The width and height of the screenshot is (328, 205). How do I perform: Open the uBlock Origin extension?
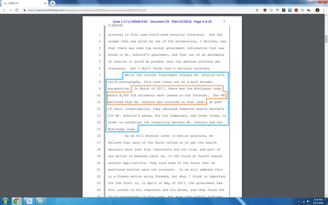(x=265, y=10)
